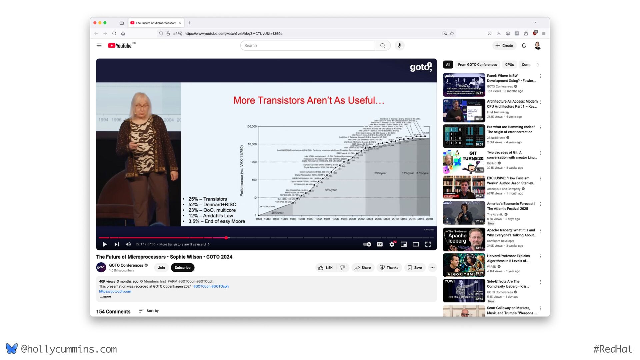Viewport: 640px width, 360px height.
Task: Subscribe to GOTO Conferences channel
Action: point(182,268)
